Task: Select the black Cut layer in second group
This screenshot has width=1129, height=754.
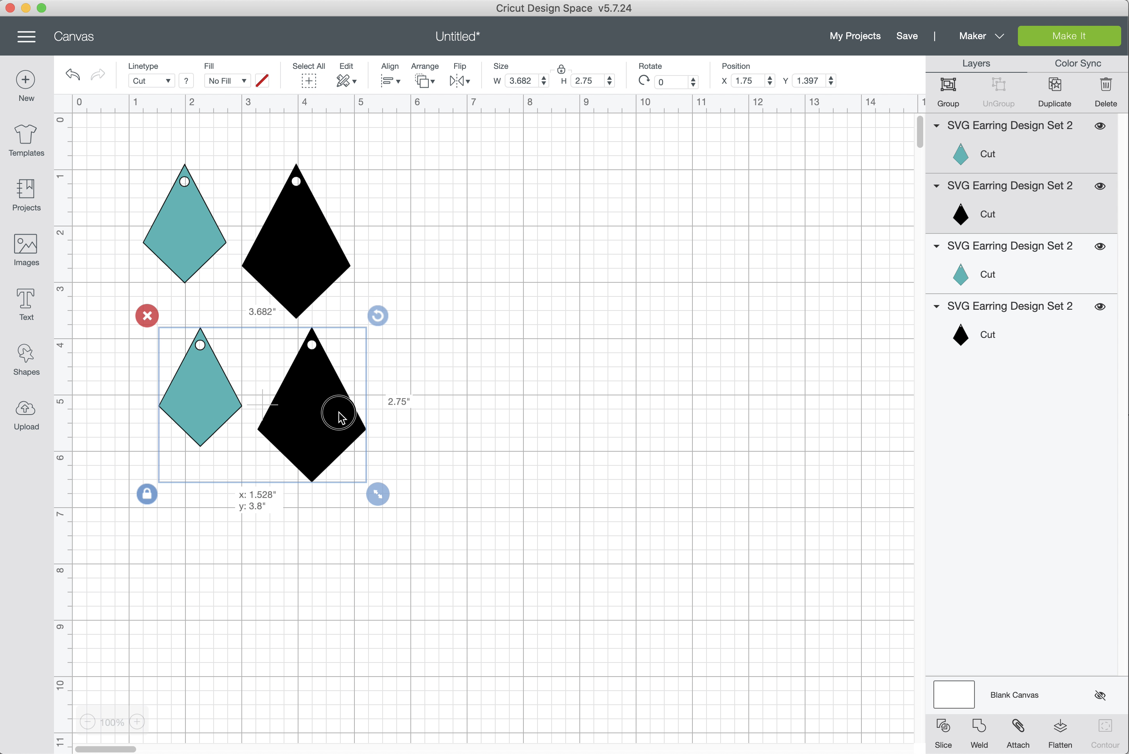Action: point(1021,214)
